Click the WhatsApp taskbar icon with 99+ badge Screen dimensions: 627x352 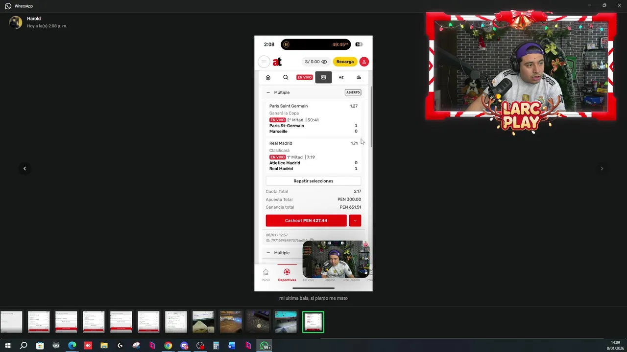pyautogui.click(x=265, y=346)
